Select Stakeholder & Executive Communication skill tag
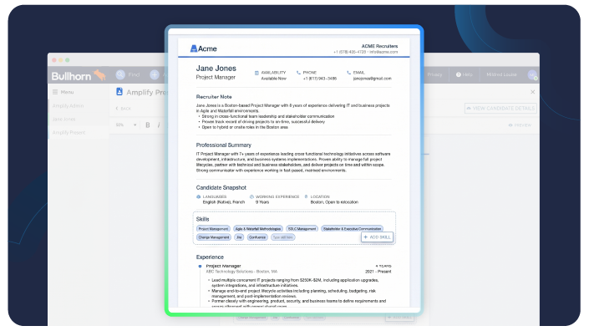Viewport: 589px width, 331px height. tap(352, 229)
